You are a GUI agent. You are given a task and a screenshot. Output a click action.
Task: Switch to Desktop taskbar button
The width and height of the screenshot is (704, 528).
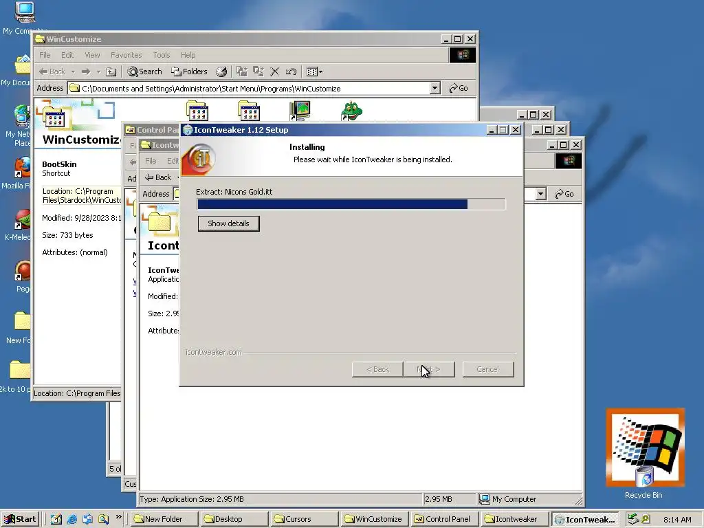tap(234, 520)
